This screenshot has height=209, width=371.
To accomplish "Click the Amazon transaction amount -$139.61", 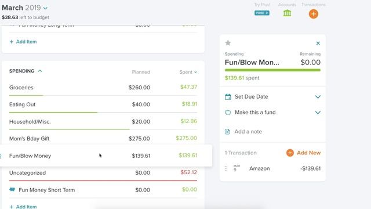I will pos(311,168).
